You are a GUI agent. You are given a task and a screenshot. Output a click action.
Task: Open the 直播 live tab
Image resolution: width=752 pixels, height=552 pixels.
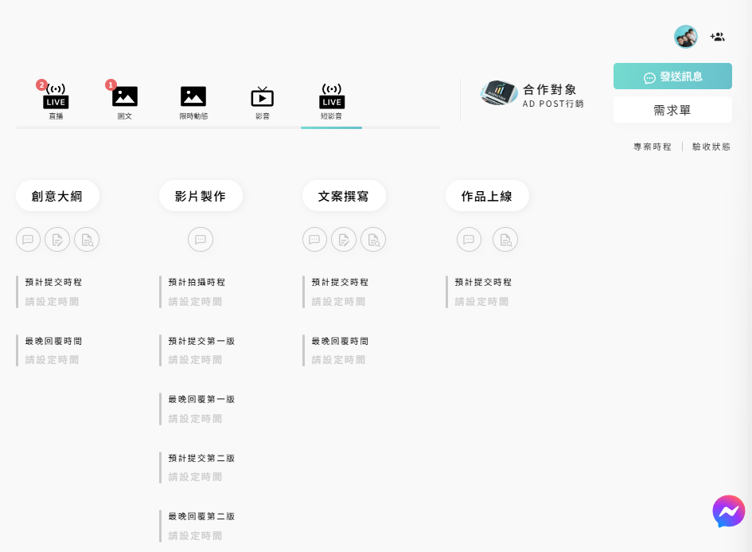pos(56,101)
